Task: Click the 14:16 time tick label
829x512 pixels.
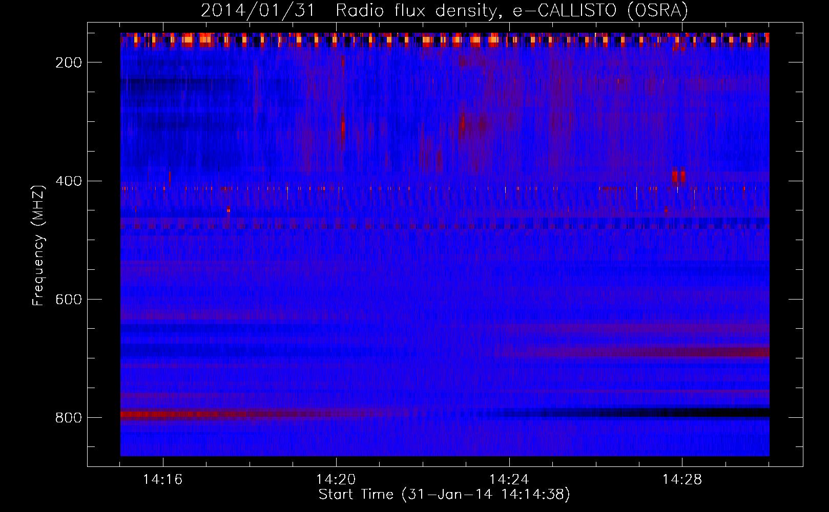Action: click(x=162, y=480)
